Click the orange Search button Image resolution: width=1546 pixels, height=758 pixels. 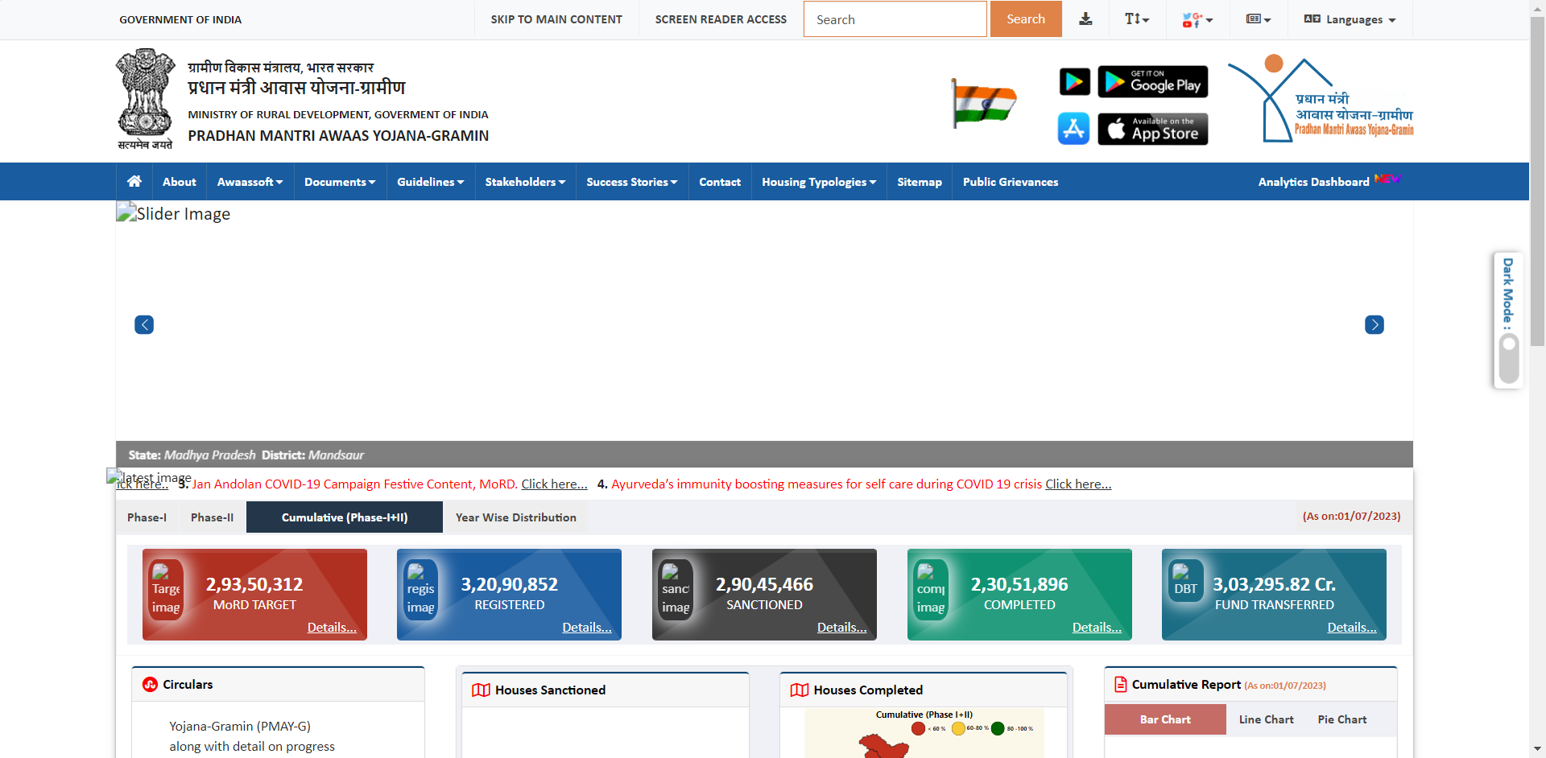1026,19
